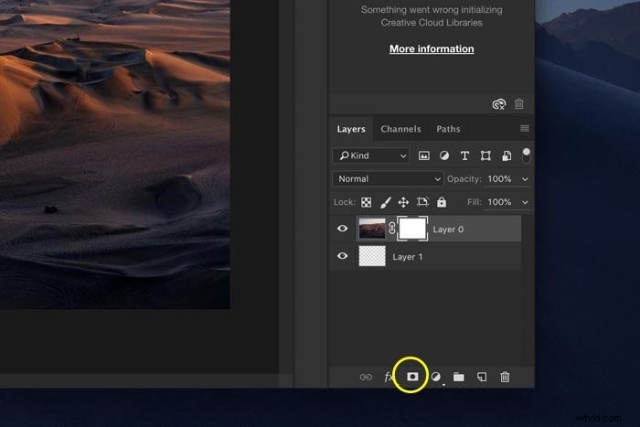Screen dimensions: 640x427
Task: Create a new layer
Action: [482, 377]
